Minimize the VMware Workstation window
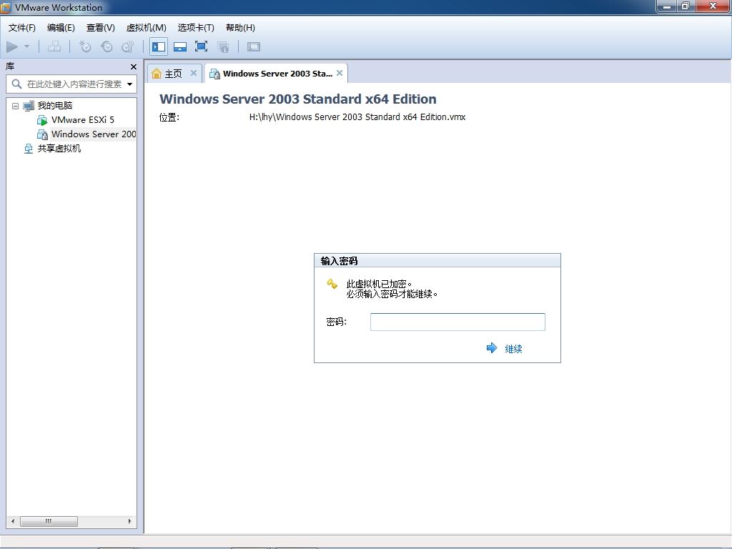This screenshot has height=549, width=732. (x=667, y=6)
